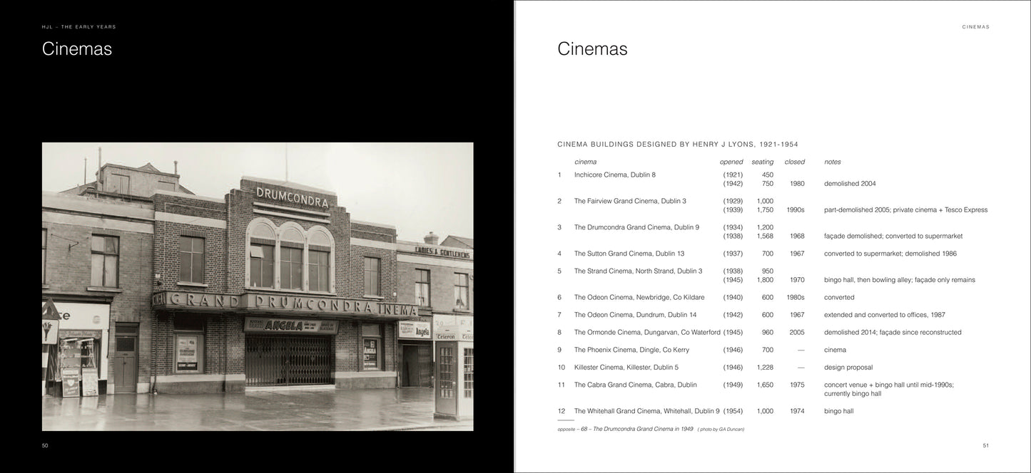Select "The Fairview Grand Cinema, Dublin 3" row
Screen dimensions: 1031x473
(630, 201)
